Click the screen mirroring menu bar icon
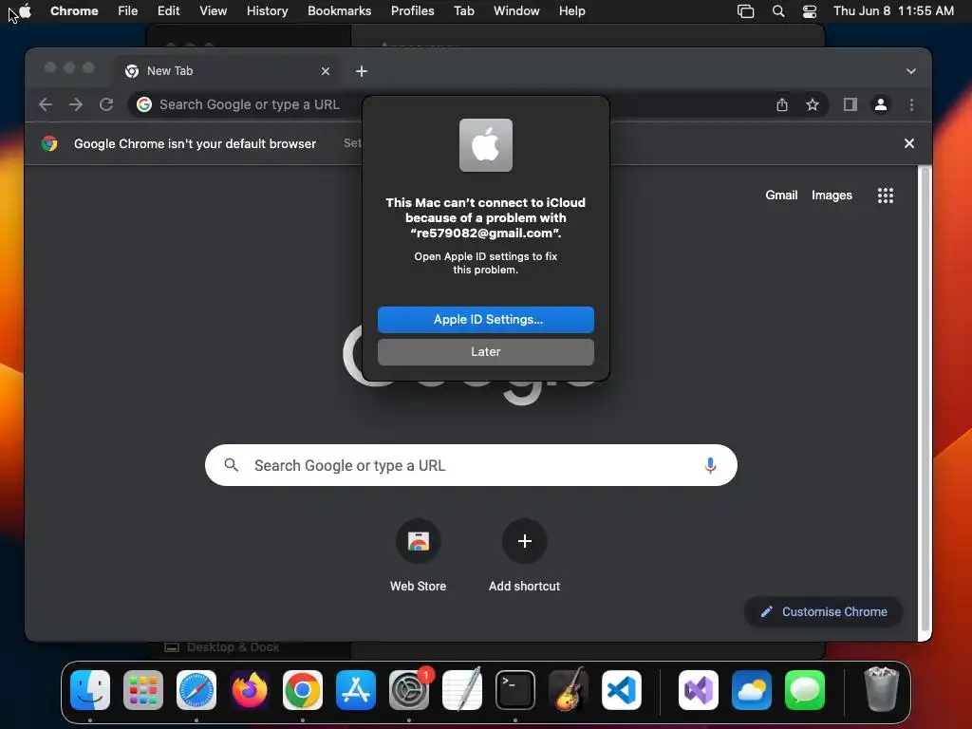972x729 pixels. 745,10
